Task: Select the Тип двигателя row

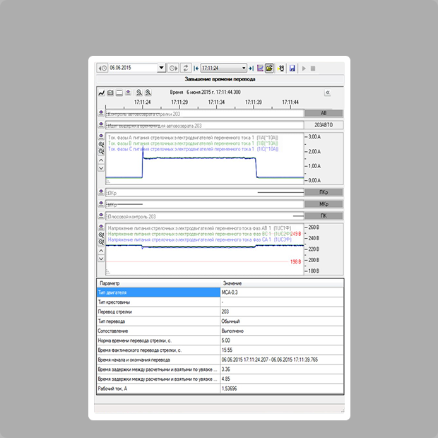Action: coord(220,292)
